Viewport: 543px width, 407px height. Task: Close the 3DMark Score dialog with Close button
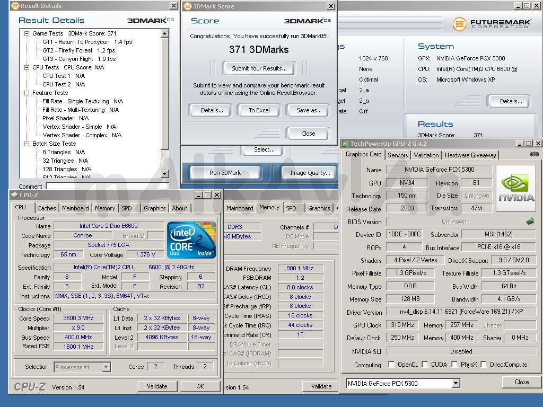tap(308, 133)
